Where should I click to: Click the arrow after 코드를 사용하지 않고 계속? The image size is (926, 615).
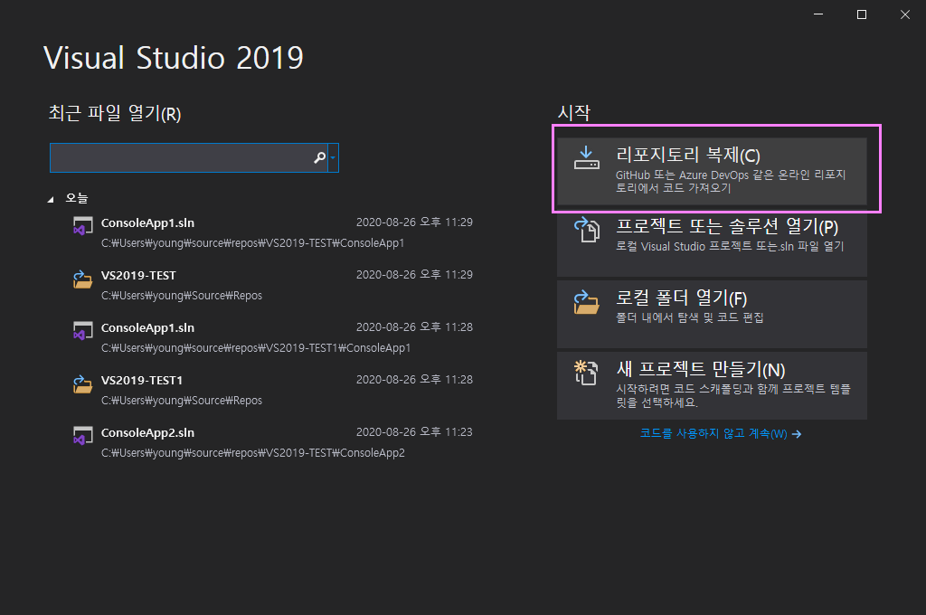(x=797, y=434)
